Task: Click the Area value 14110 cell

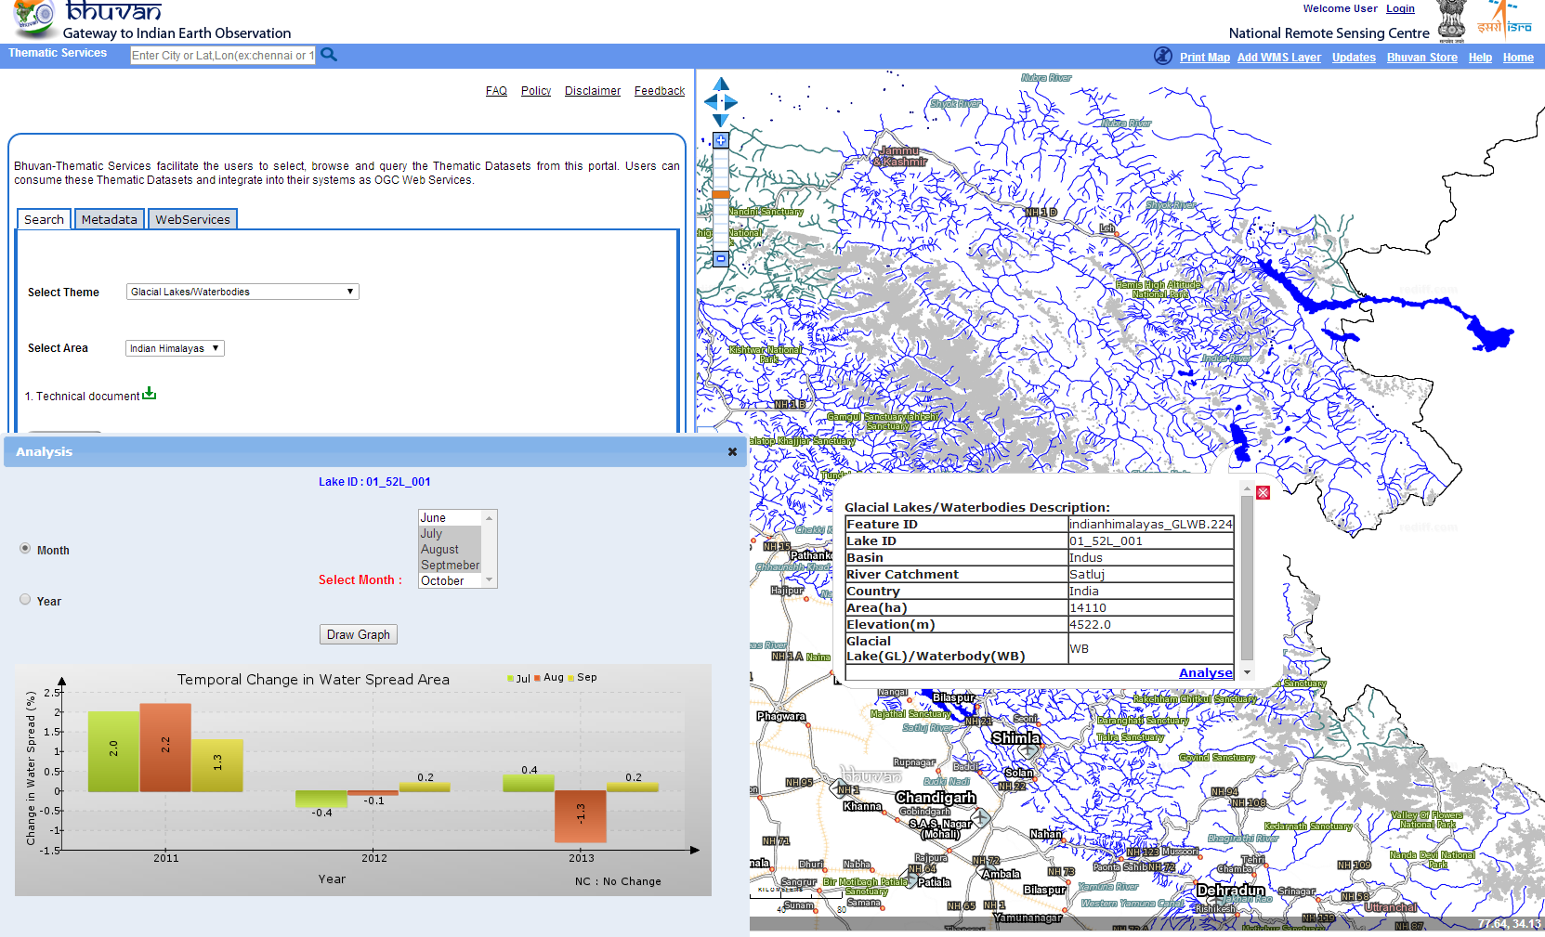Action: tap(1151, 608)
